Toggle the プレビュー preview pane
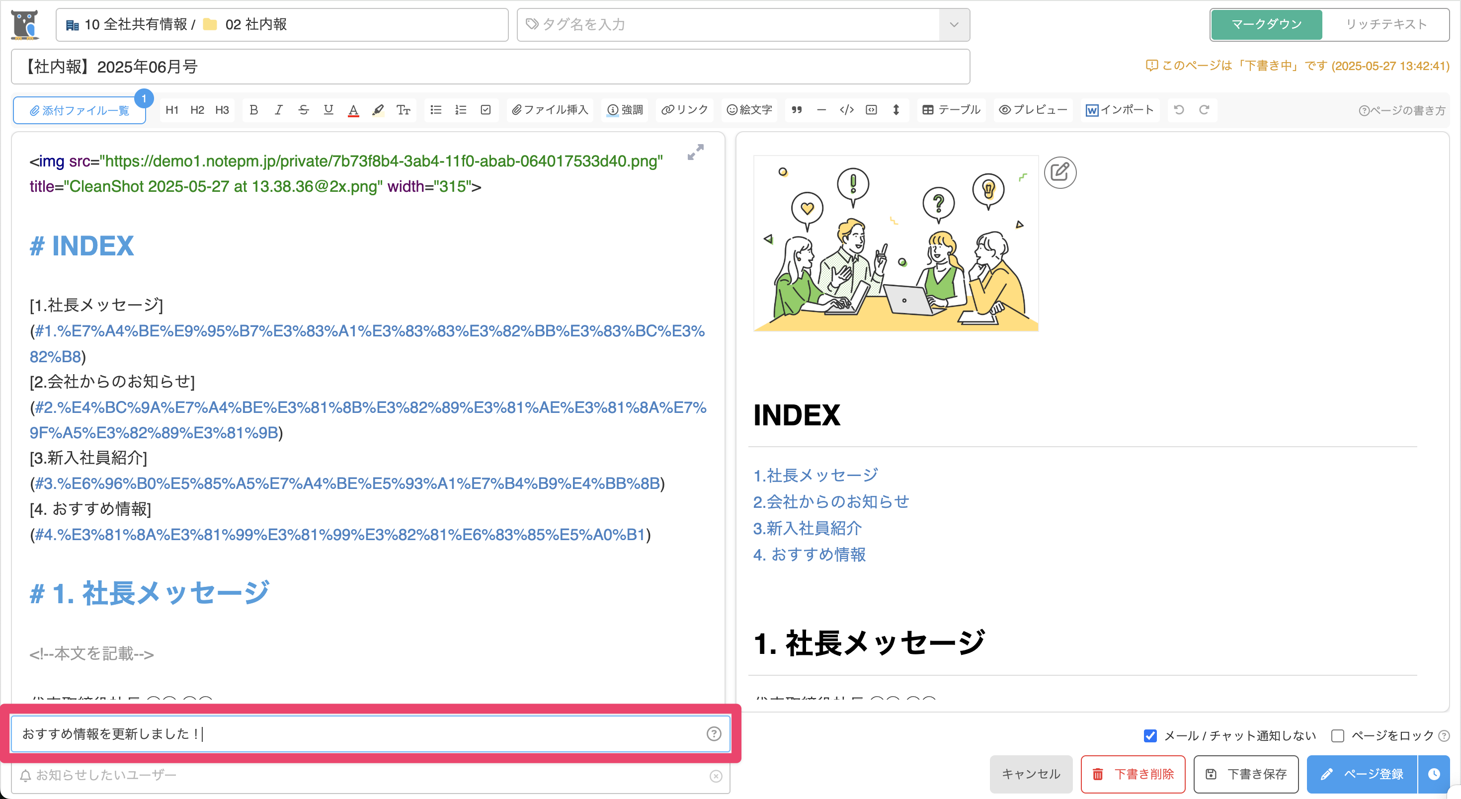Screen dimensions: 1461x799 click(1033, 110)
